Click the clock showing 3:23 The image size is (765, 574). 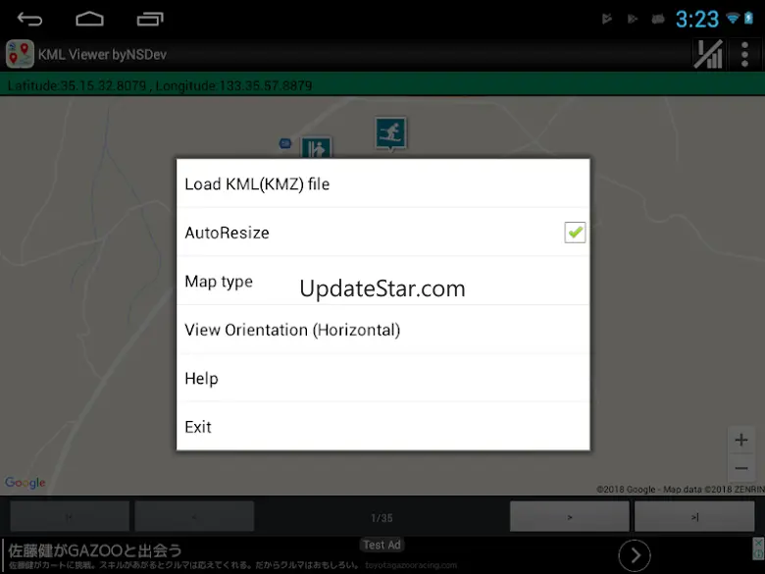tap(696, 20)
